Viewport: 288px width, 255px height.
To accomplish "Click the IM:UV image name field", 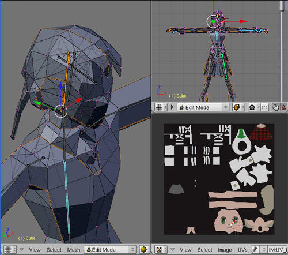I will 278,250.
